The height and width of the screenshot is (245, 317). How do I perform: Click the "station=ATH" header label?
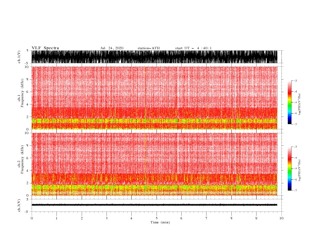pyautogui.click(x=148, y=48)
